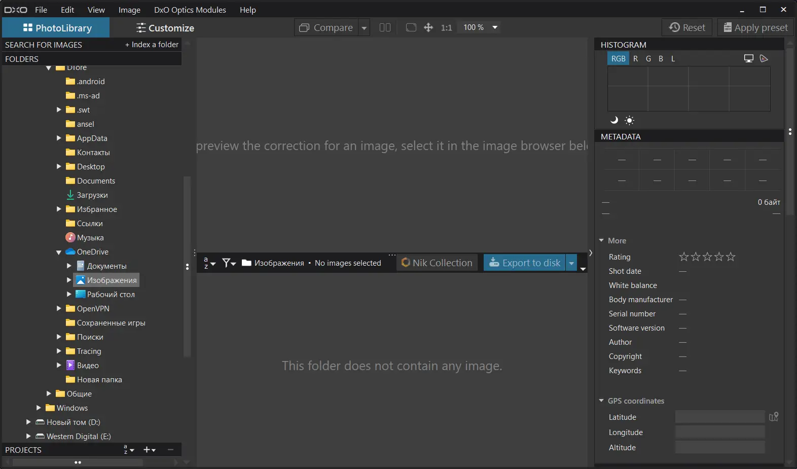Viewport: 797px width, 469px height.
Task: Open the Help menu
Action: [248, 10]
